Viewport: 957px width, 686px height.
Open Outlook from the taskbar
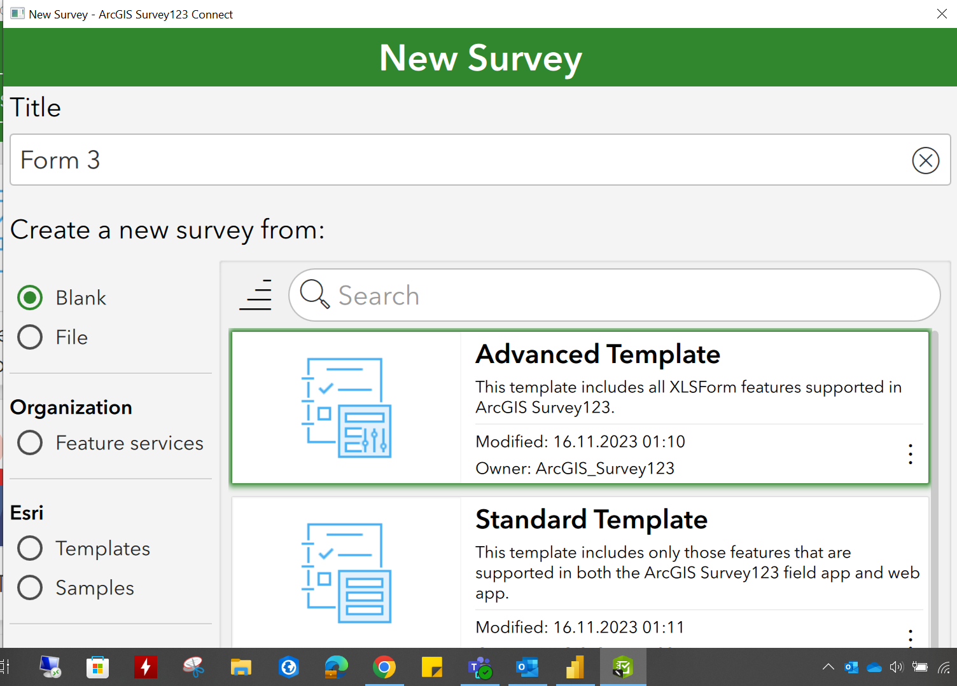tap(527, 667)
